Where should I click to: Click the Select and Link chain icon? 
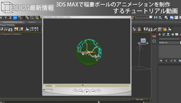click(x=27, y=18)
